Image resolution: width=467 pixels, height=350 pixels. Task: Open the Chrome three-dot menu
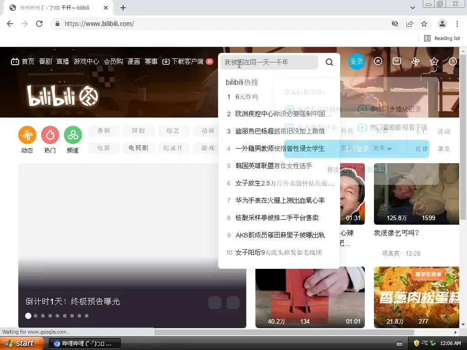click(457, 24)
